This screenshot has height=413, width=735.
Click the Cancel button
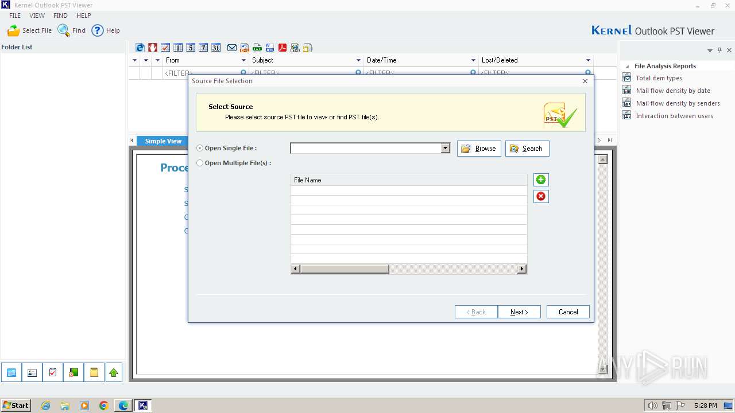click(568, 312)
